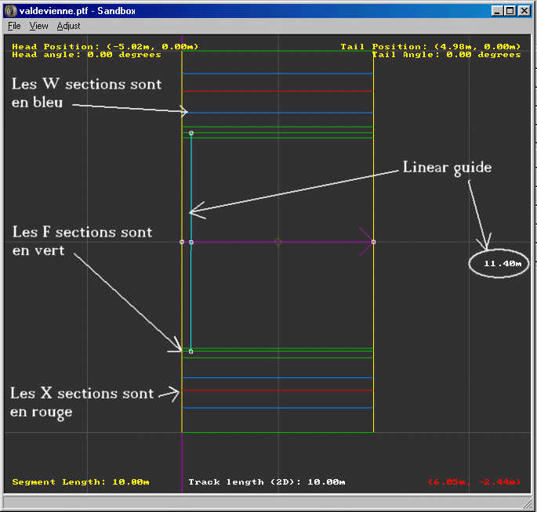Click the linear guide top endpoint node
The height and width of the screenshot is (512, 537).
coord(191,133)
